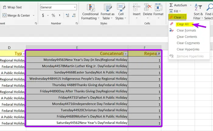Select cell 'Friday44731Father's DayNot A Public Holiday'
The image size is (213, 131).
pyautogui.click(x=77, y=98)
